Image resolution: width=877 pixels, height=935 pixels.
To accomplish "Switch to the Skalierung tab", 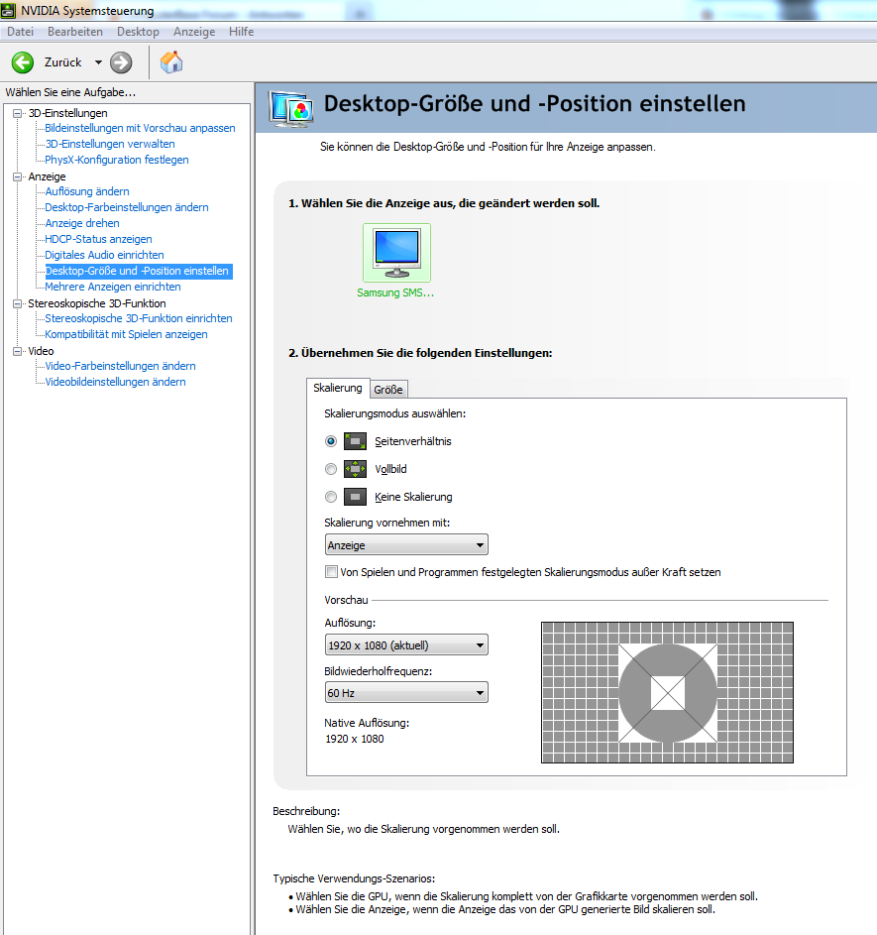I will 338,388.
